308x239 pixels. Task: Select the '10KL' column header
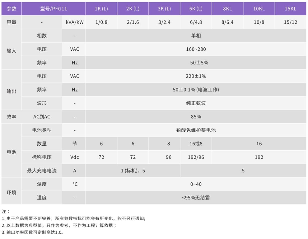[259, 9]
